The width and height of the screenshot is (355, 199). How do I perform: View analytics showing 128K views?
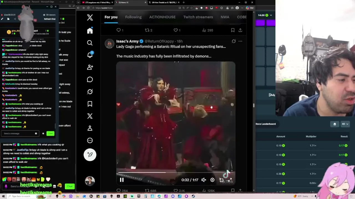(x=209, y=191)
